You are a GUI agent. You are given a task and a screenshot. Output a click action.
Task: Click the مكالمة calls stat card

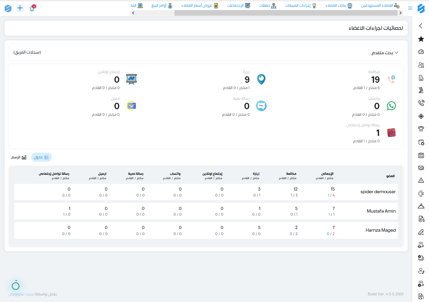[x=375, y=80]
